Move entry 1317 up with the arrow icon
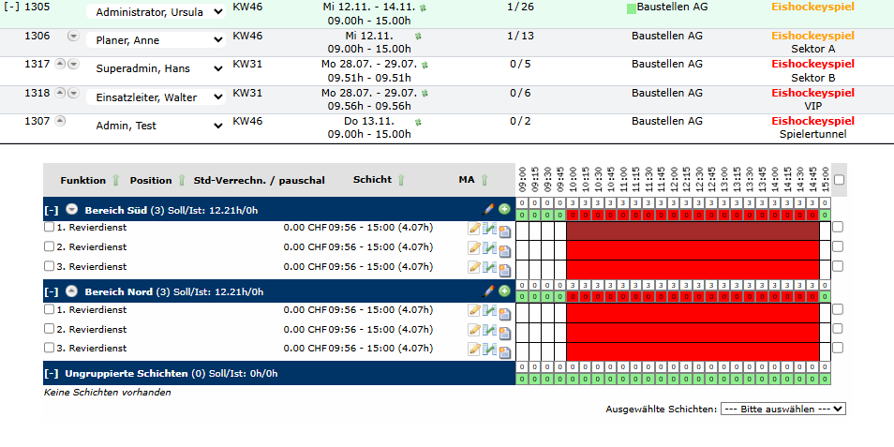 coord(60,64)
